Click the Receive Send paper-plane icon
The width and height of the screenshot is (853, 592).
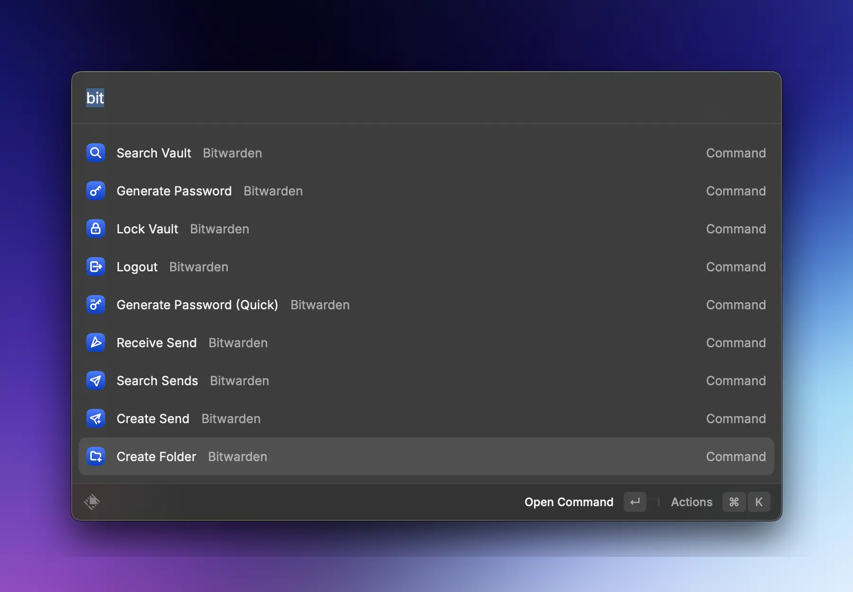click(x=95, y=342)
